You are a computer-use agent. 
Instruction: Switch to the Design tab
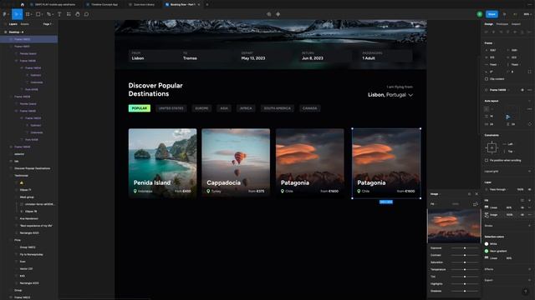[x=488, y=24]
